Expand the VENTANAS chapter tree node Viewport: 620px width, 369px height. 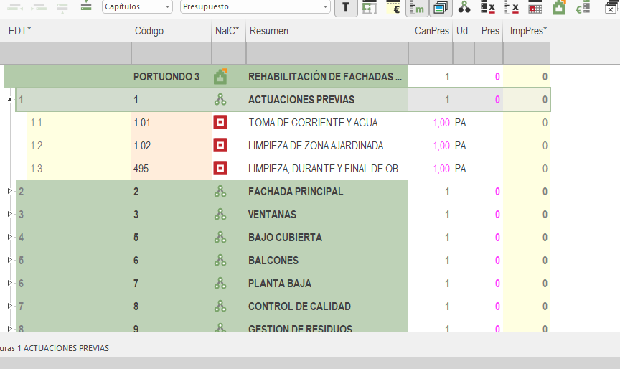pyautogui.click(x=10, y=215)
